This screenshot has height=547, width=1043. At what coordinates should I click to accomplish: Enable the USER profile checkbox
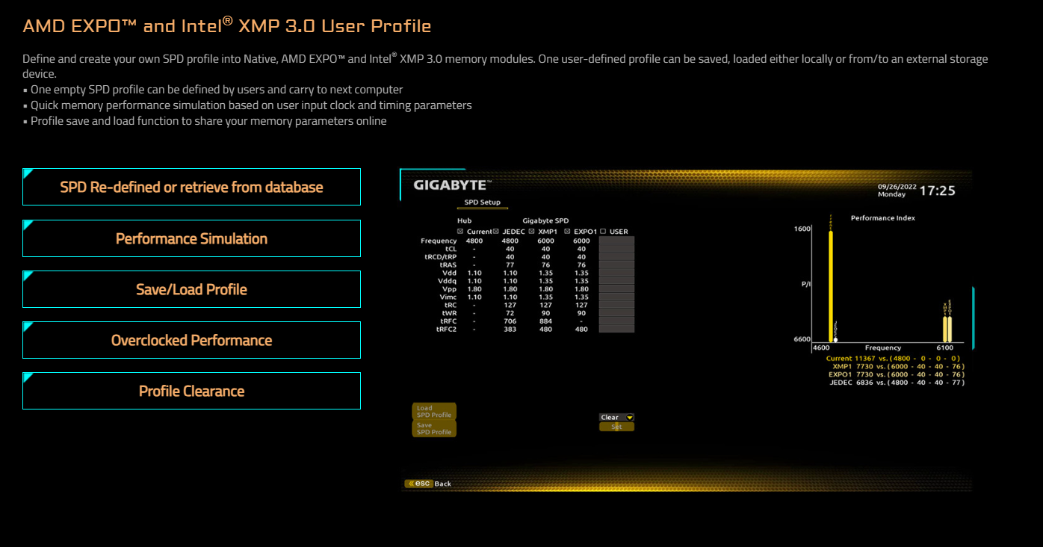tap(603, 232)
